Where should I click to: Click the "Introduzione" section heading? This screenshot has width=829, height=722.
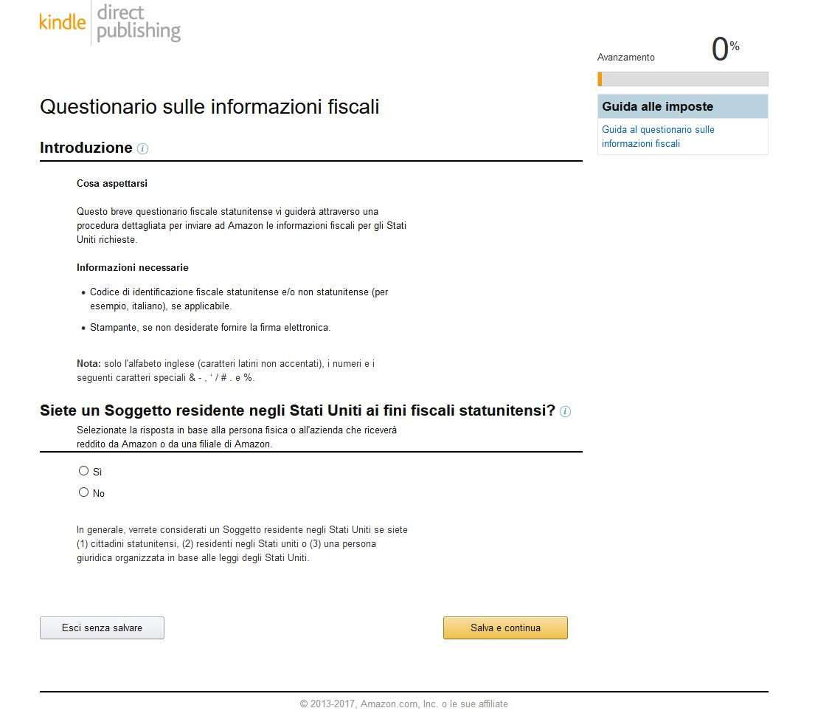click(86, 148)
